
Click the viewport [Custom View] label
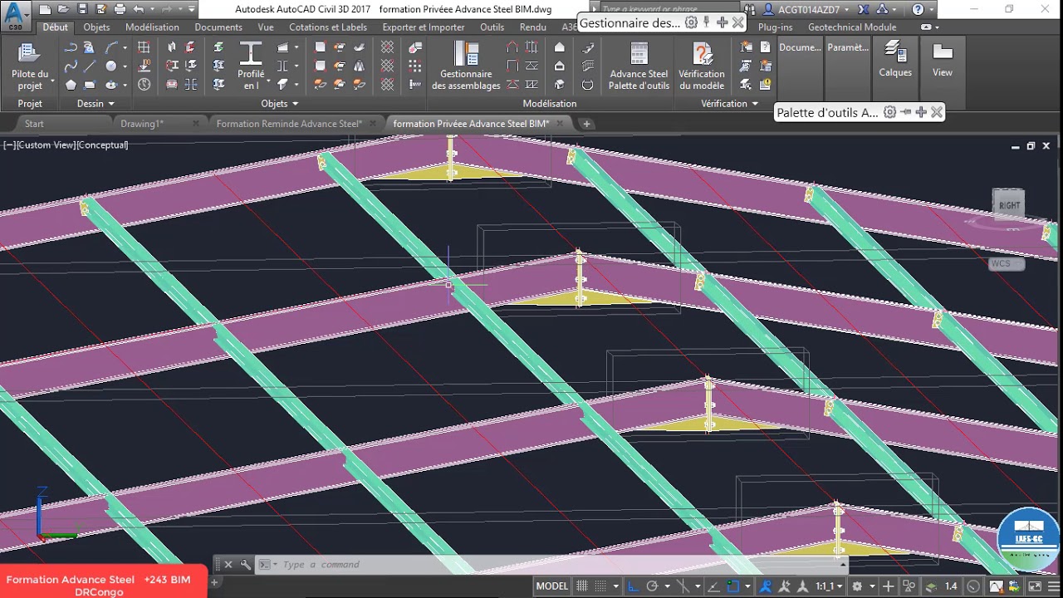click(47, 145)
